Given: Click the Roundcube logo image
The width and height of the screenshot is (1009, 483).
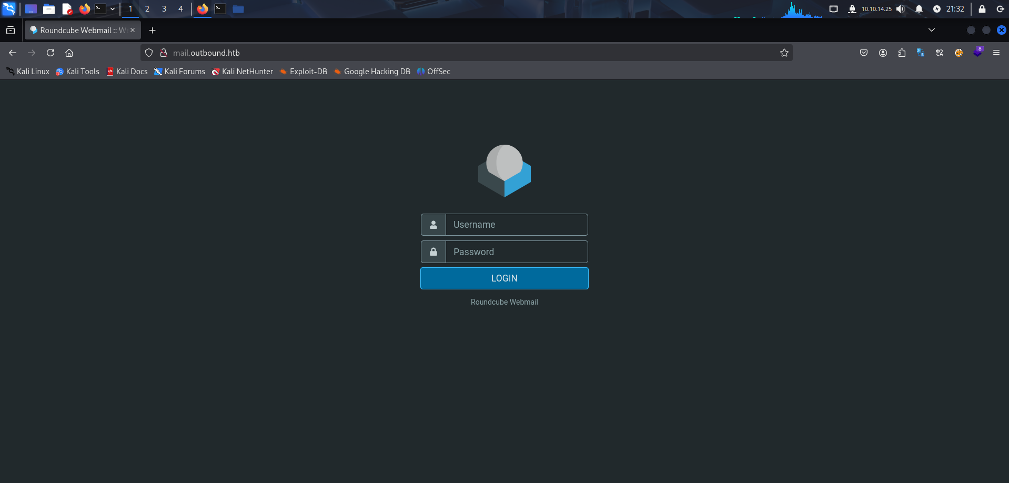Looking at the screenshot, I should [x=504, y=171].
